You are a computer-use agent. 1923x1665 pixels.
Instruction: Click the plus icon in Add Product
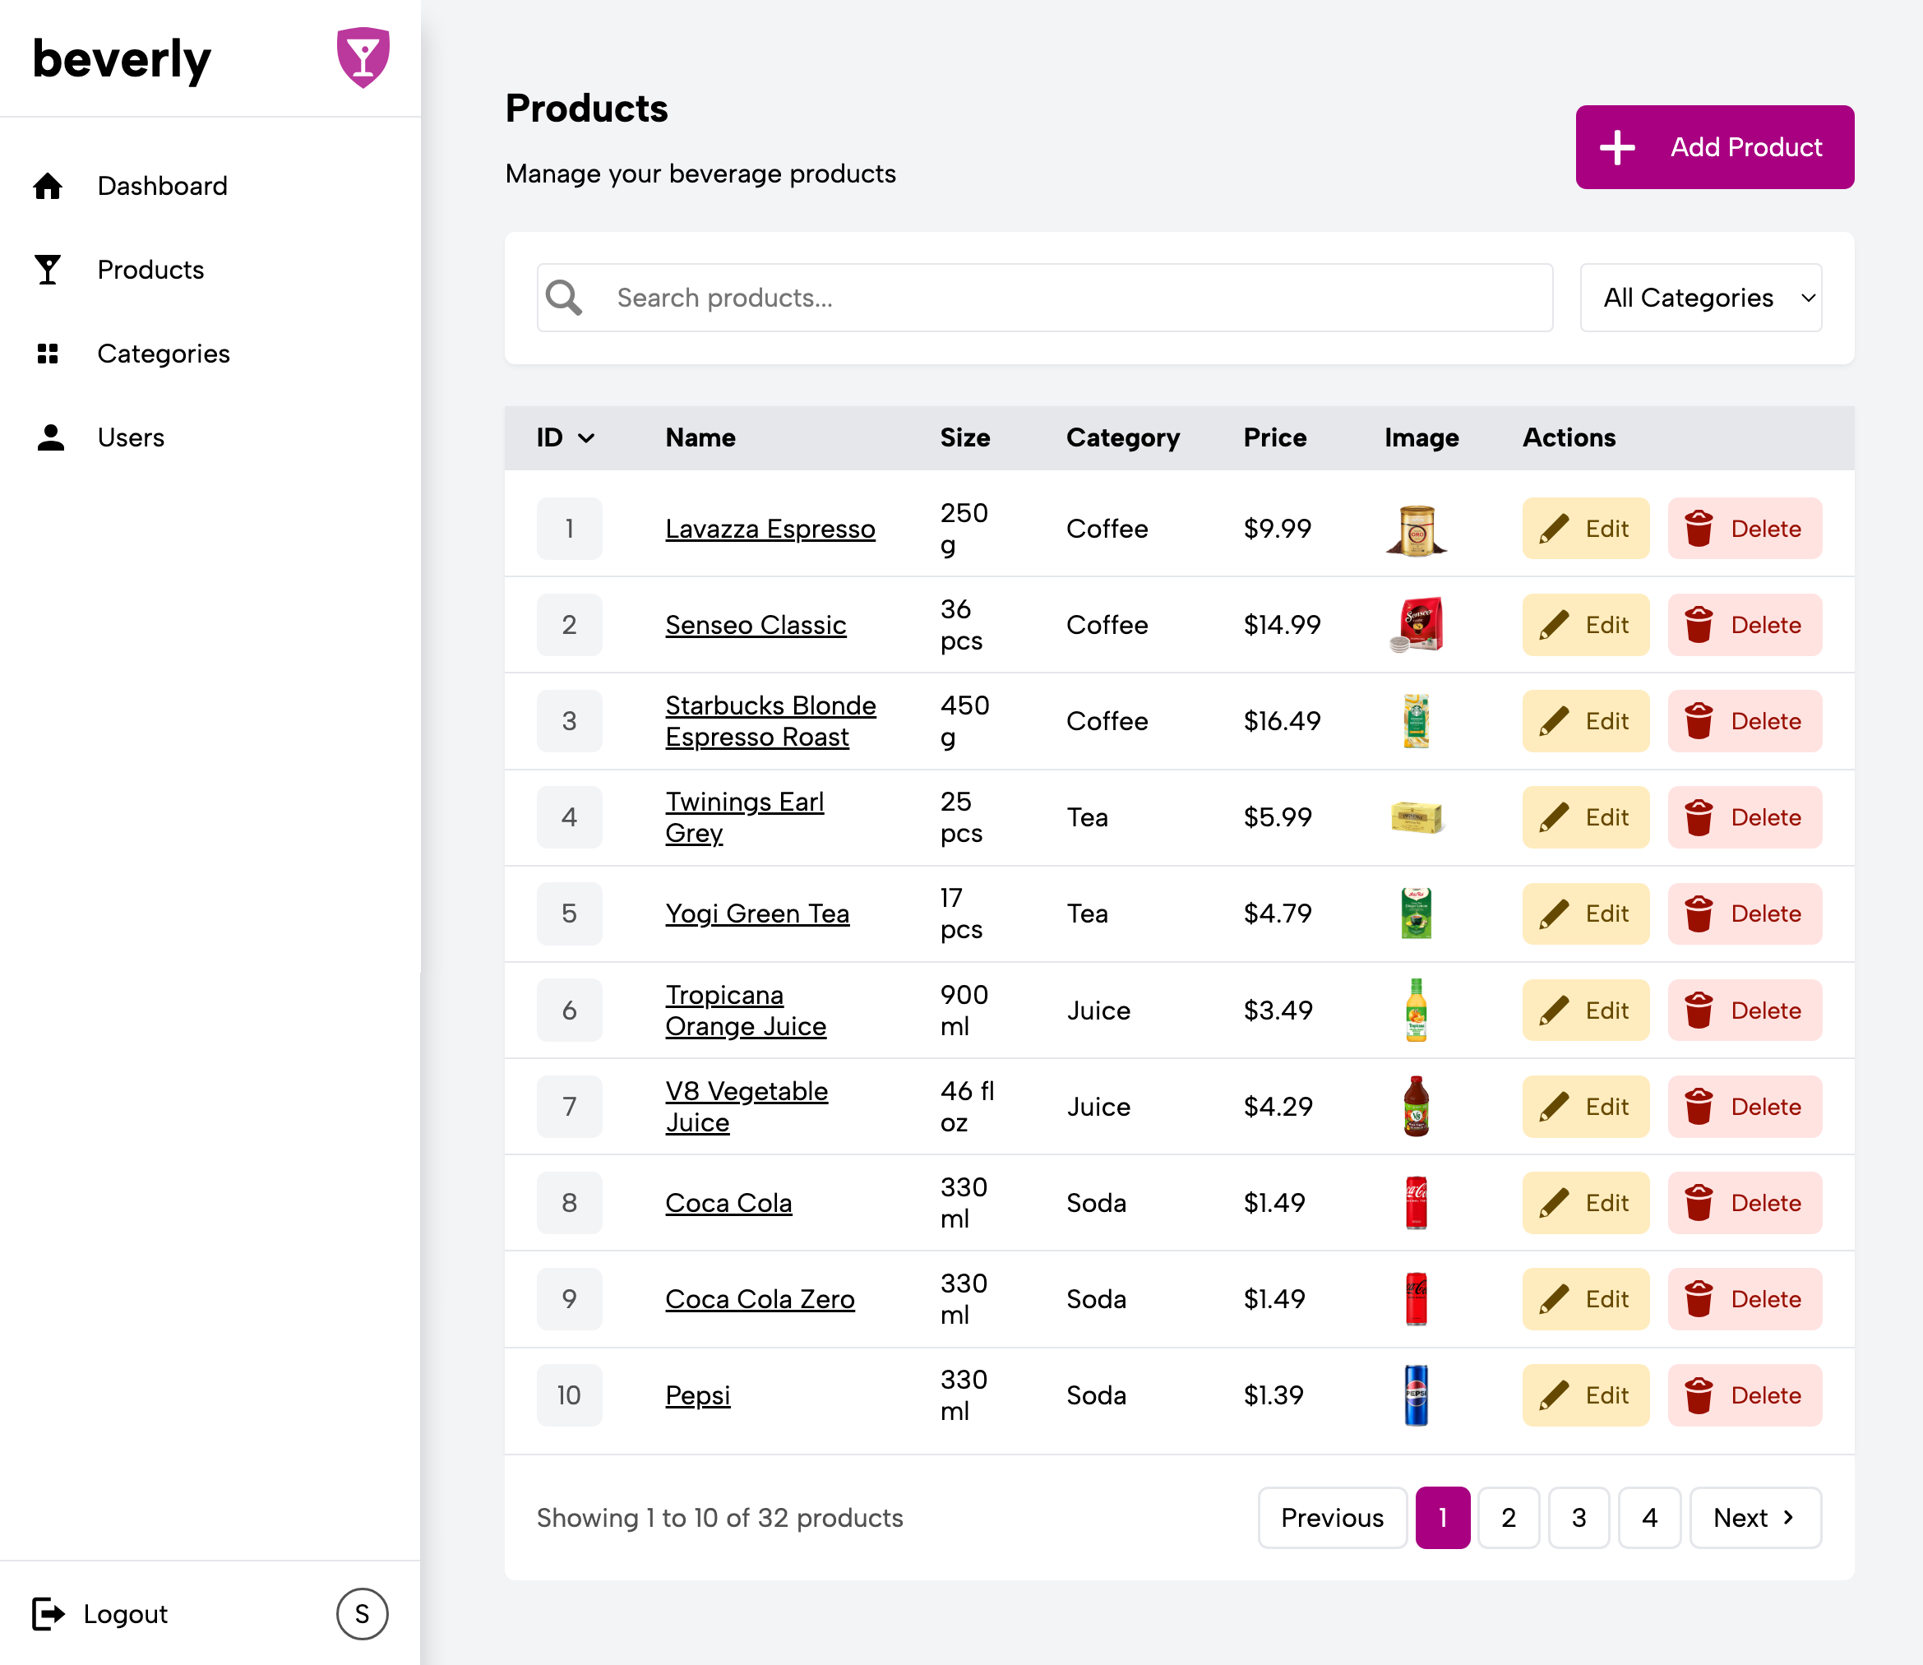click(x=1617, y=147)
